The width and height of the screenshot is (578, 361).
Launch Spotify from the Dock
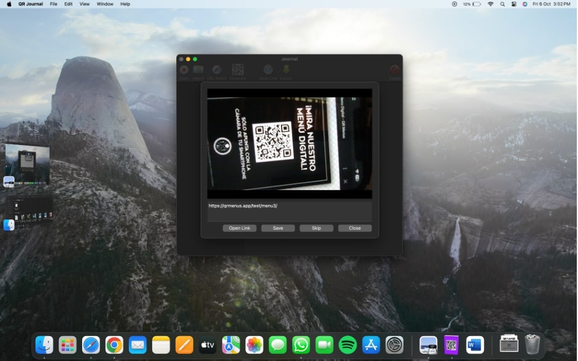348,344
